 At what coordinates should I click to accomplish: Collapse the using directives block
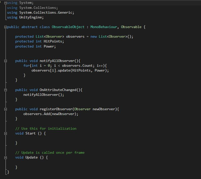click(x=6, y=3)
